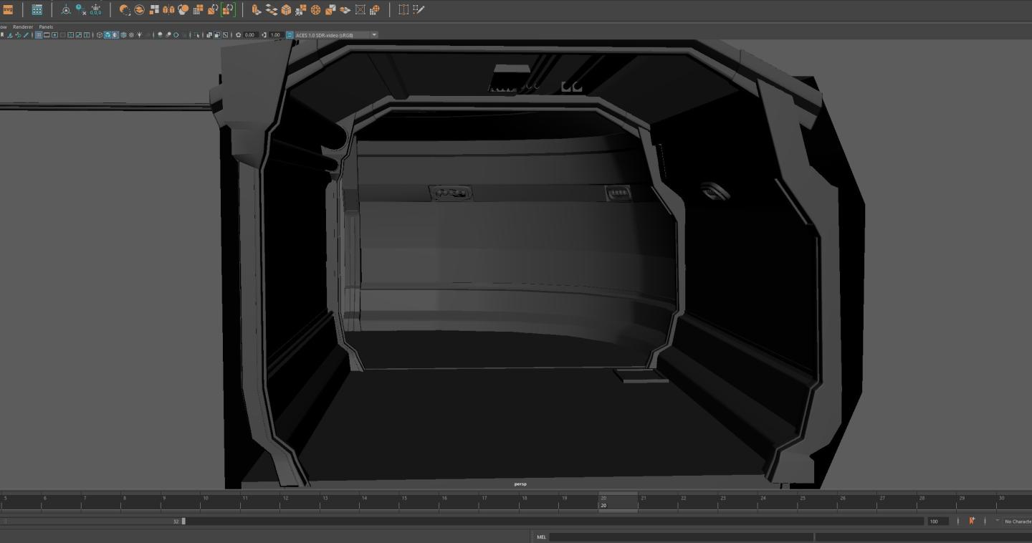Select the Bevel cube shelf tool

pos(286,10)
